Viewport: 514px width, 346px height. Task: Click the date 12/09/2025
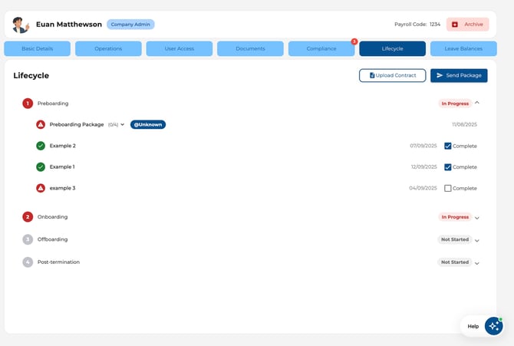[423, 167]
